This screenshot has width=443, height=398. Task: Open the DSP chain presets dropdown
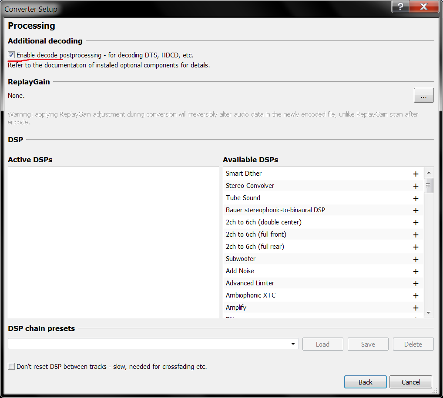pyautogui.click(x=293, y=344)
